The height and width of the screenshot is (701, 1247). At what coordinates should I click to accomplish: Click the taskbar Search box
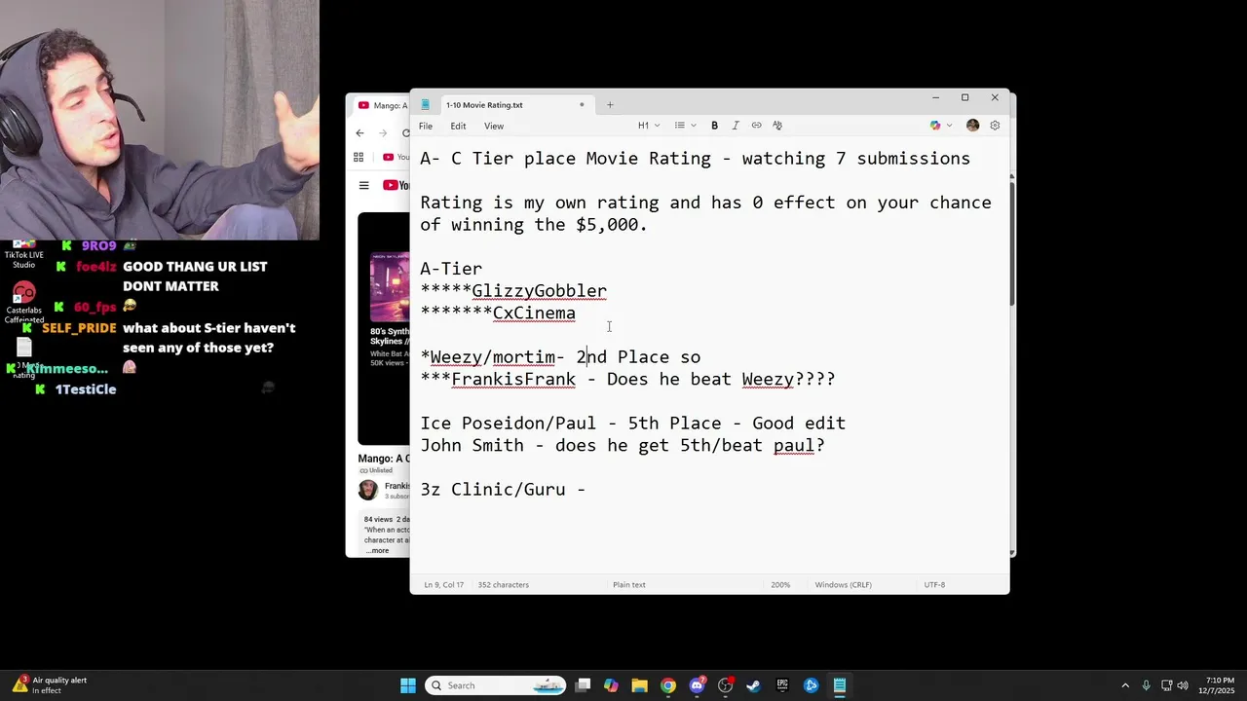click(496, 685)
